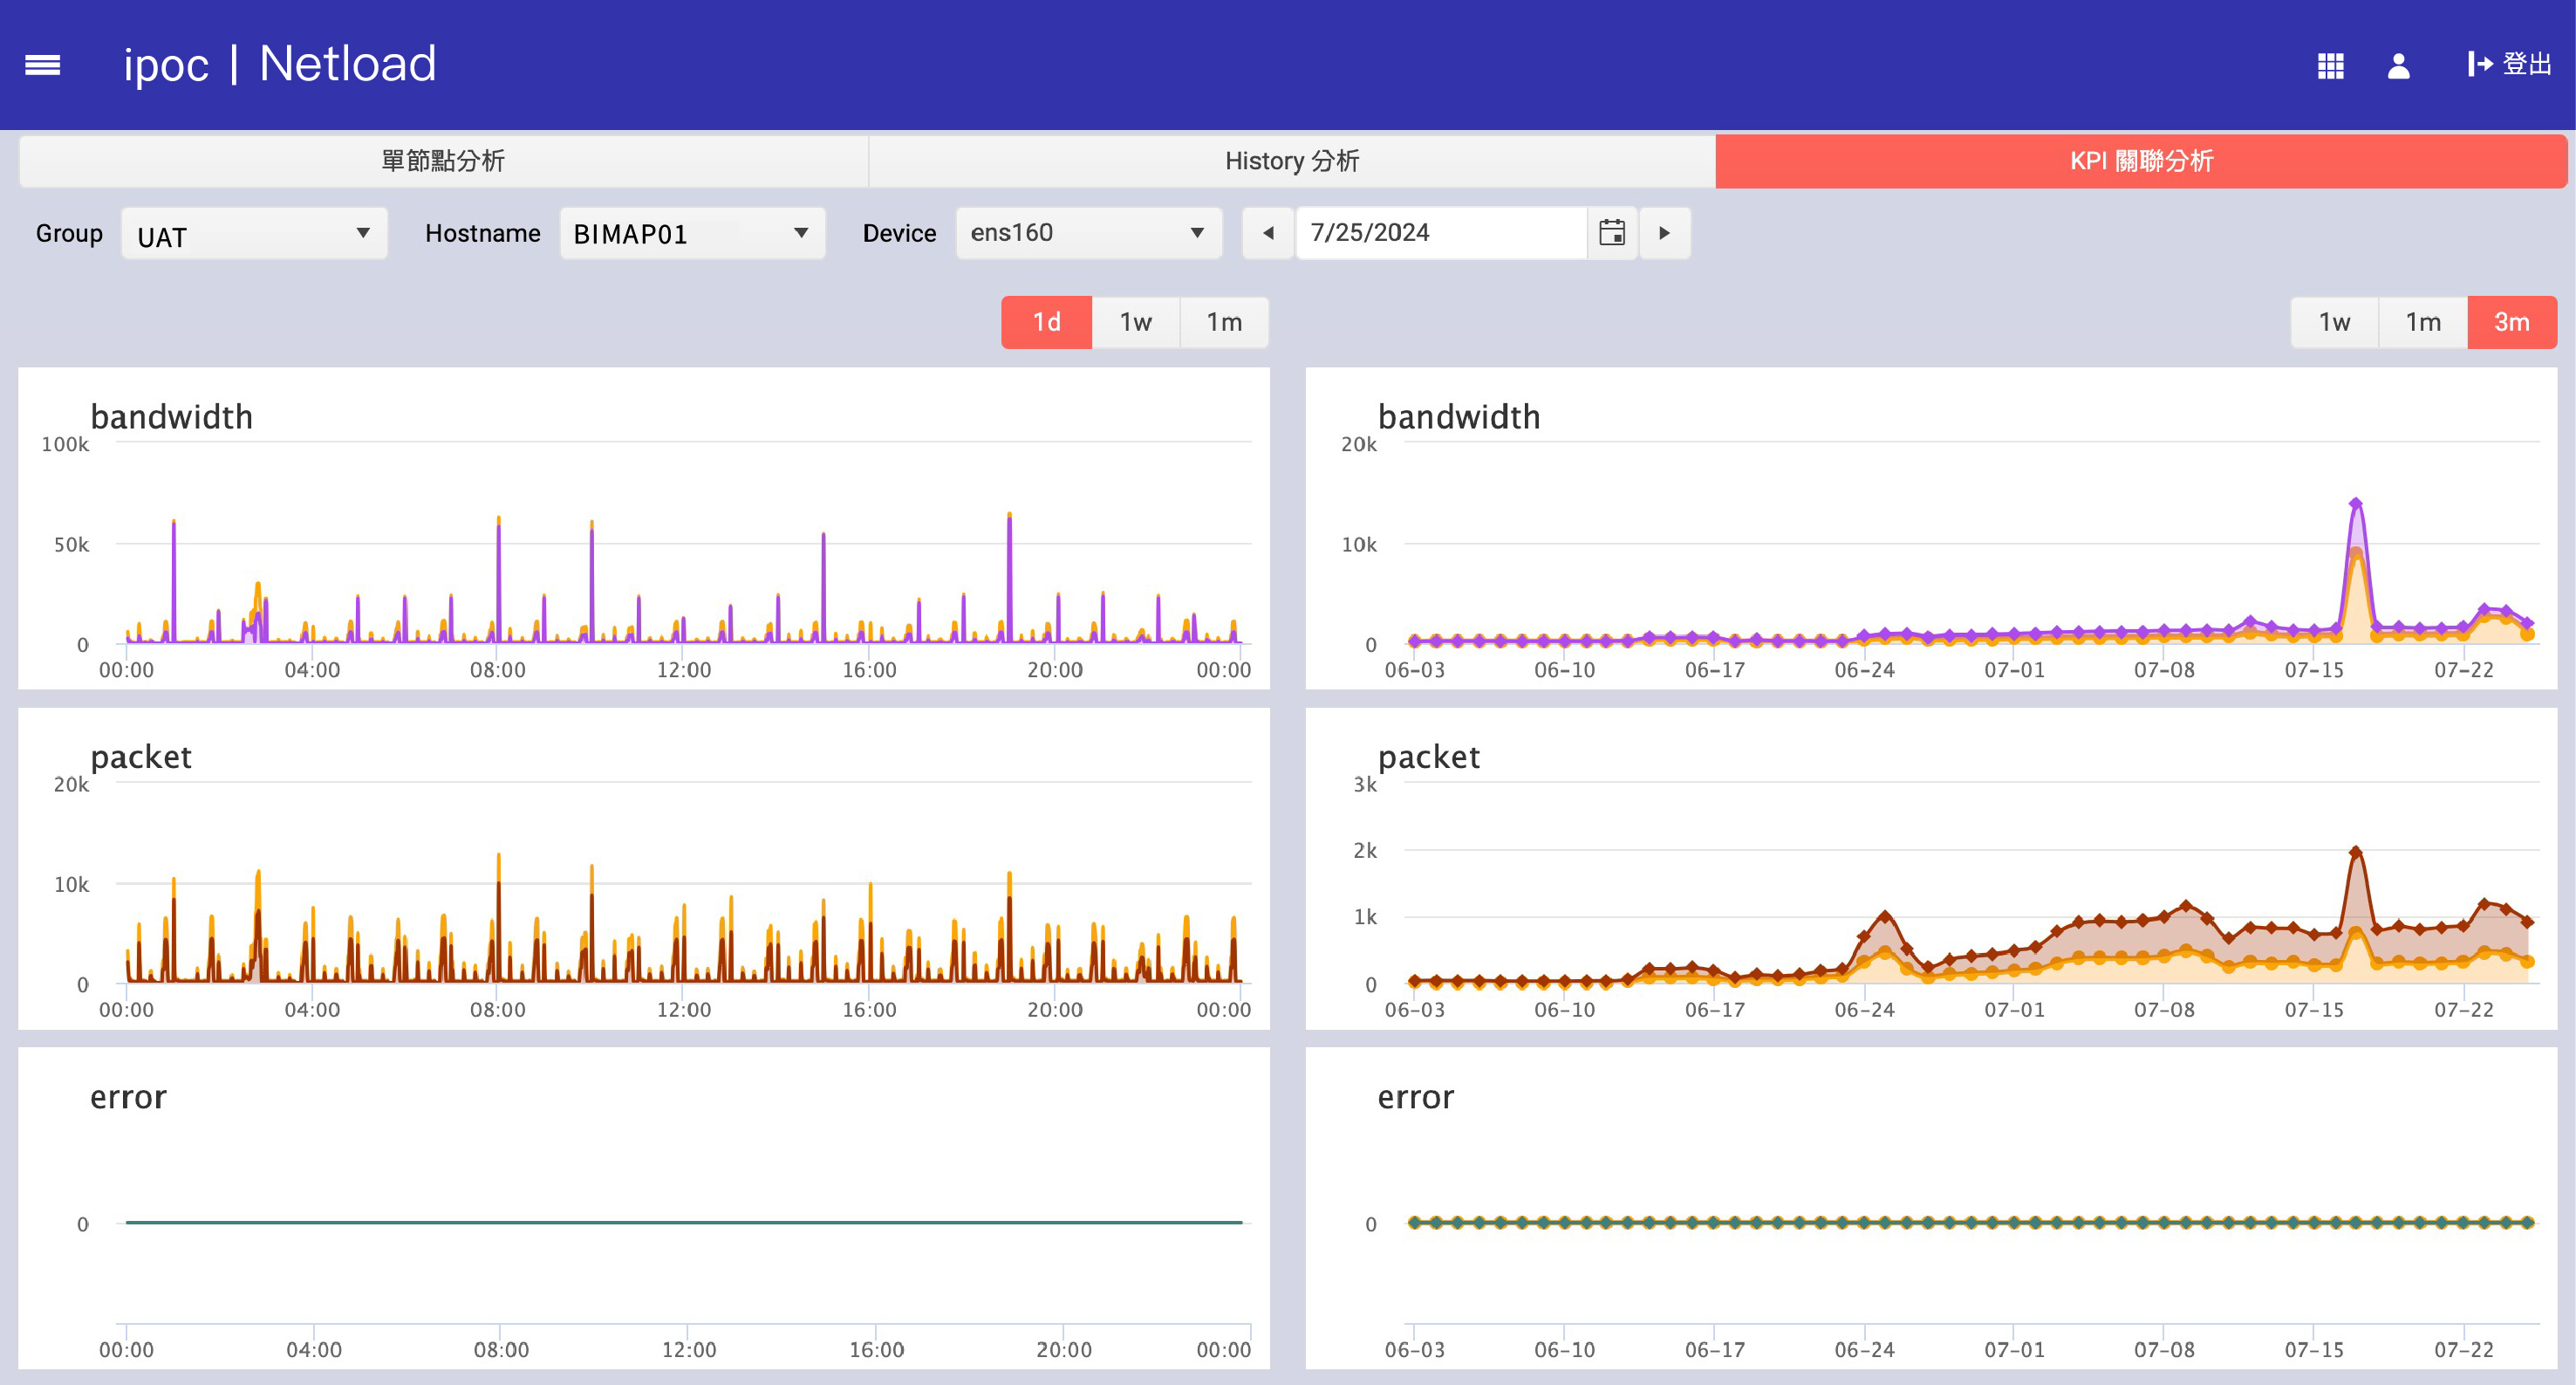
Task: Open the calendar date picker icon
Action: [x=1612, y=233]
